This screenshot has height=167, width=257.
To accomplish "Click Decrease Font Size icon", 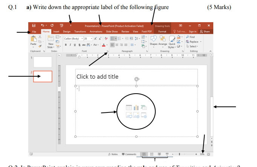I will click(x=100, y=39).
